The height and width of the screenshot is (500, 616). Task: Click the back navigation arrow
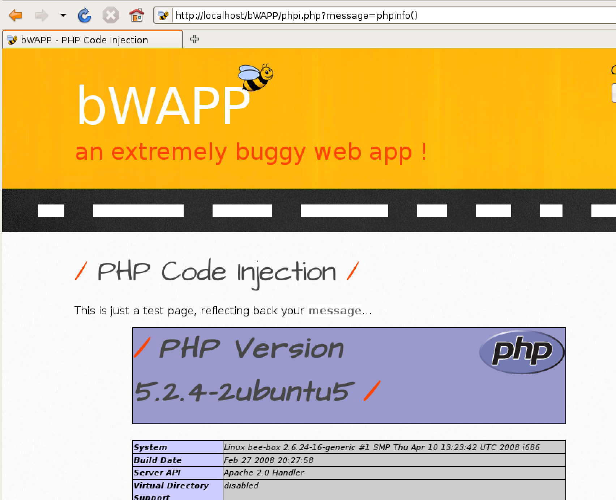click(x=15, y=15)
